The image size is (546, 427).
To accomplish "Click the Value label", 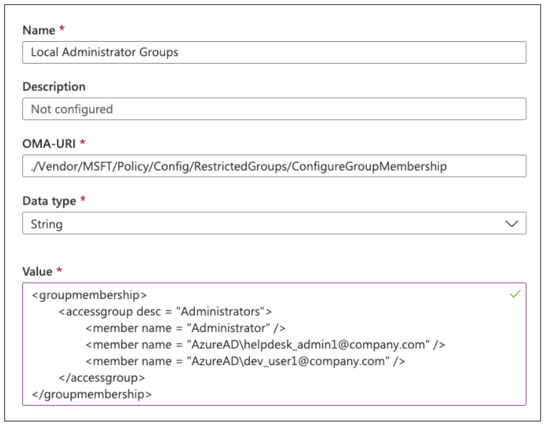I will click(x=37, y=272).
